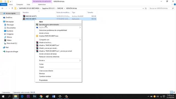Open the recent locations dropdown arrow
176x99 pixels.
click(x=9, y=8)
